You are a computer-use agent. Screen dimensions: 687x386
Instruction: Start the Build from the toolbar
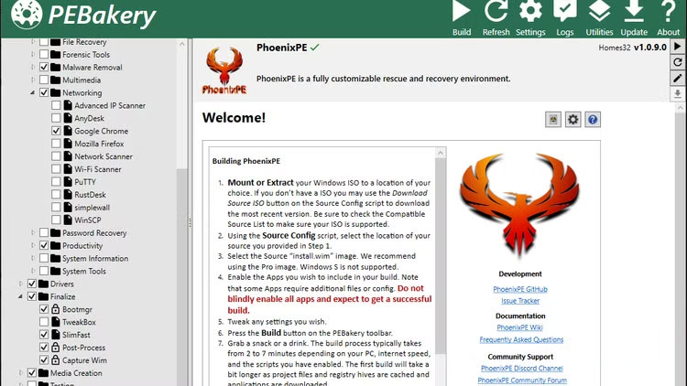[x=462, y=18]
